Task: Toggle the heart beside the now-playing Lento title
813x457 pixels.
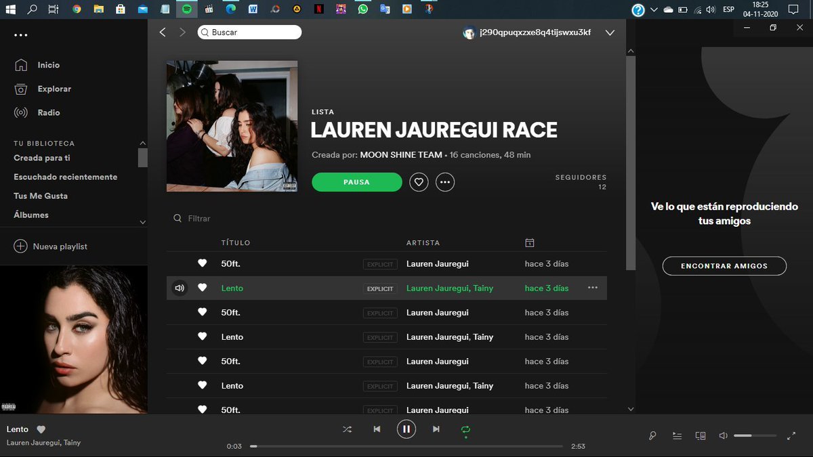Action: (41, 429)
